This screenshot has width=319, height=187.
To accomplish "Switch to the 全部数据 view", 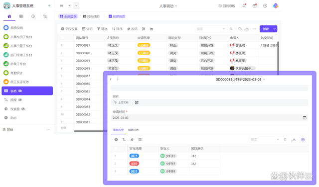I will 68,16.
